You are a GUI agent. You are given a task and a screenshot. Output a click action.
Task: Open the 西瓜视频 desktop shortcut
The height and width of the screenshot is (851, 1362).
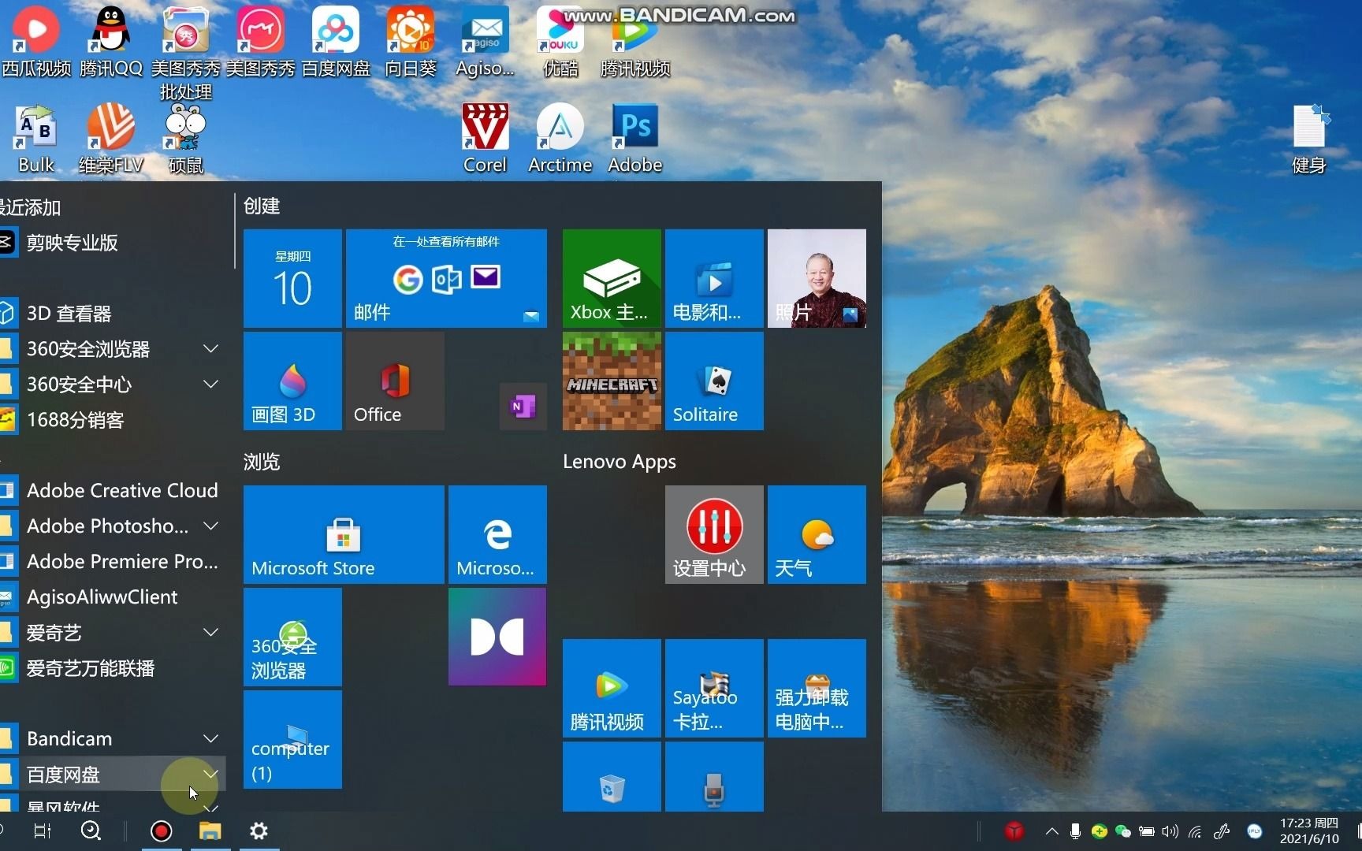tap(35, 41)
